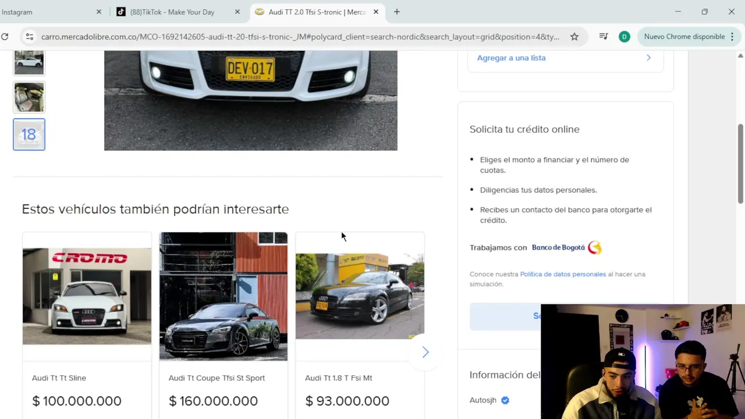This screenshot has width=745, height=419.
Task: Open the Audi Tt Coupe Tfsi St Sport card
Action: pos(223,325)
